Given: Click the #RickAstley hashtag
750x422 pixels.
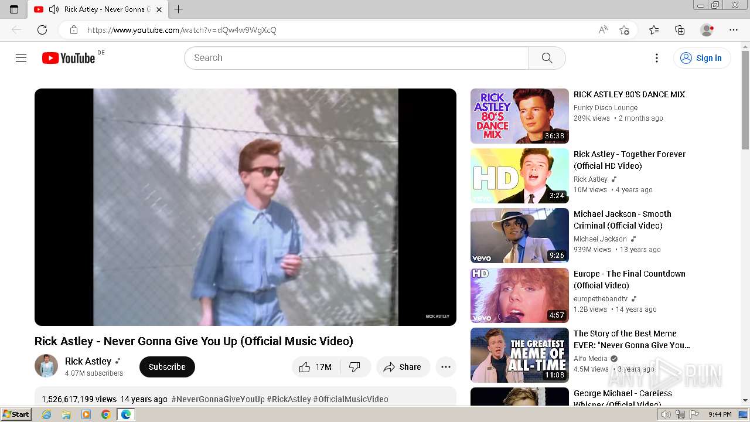Looking at the screenshot, I should click(x=289, y=399).
